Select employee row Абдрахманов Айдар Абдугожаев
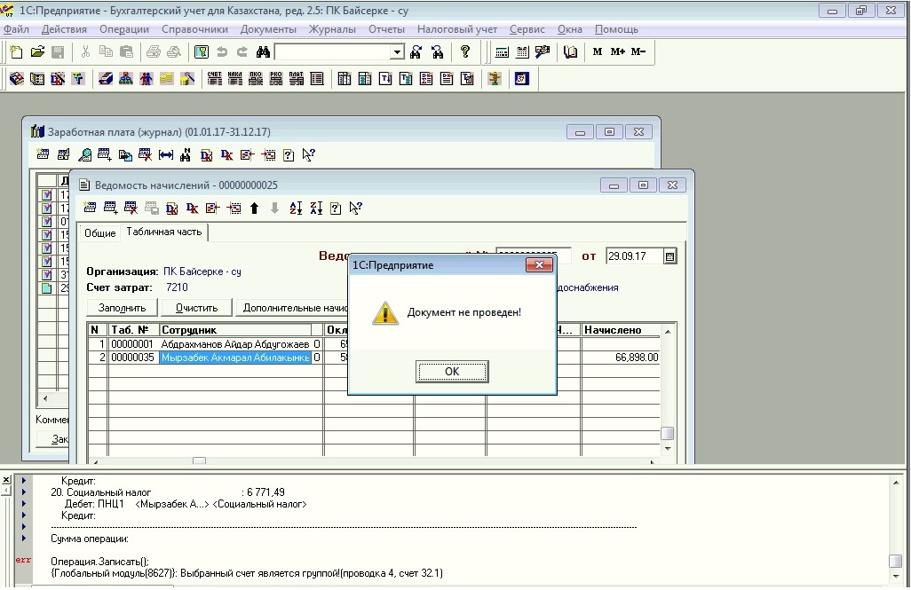Viewport: 911px width, 590px height. point(234,344)
